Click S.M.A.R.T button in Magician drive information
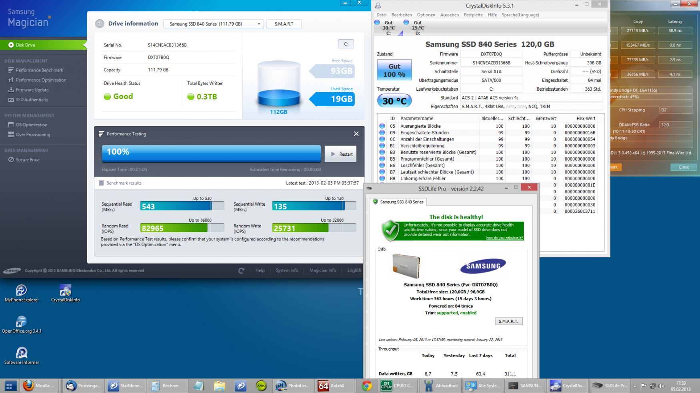 pyautogui.click(x=284, y=24)
